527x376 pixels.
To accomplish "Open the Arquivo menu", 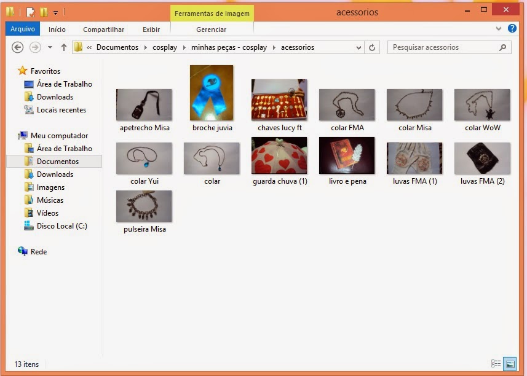I will (x=23, y=29).
